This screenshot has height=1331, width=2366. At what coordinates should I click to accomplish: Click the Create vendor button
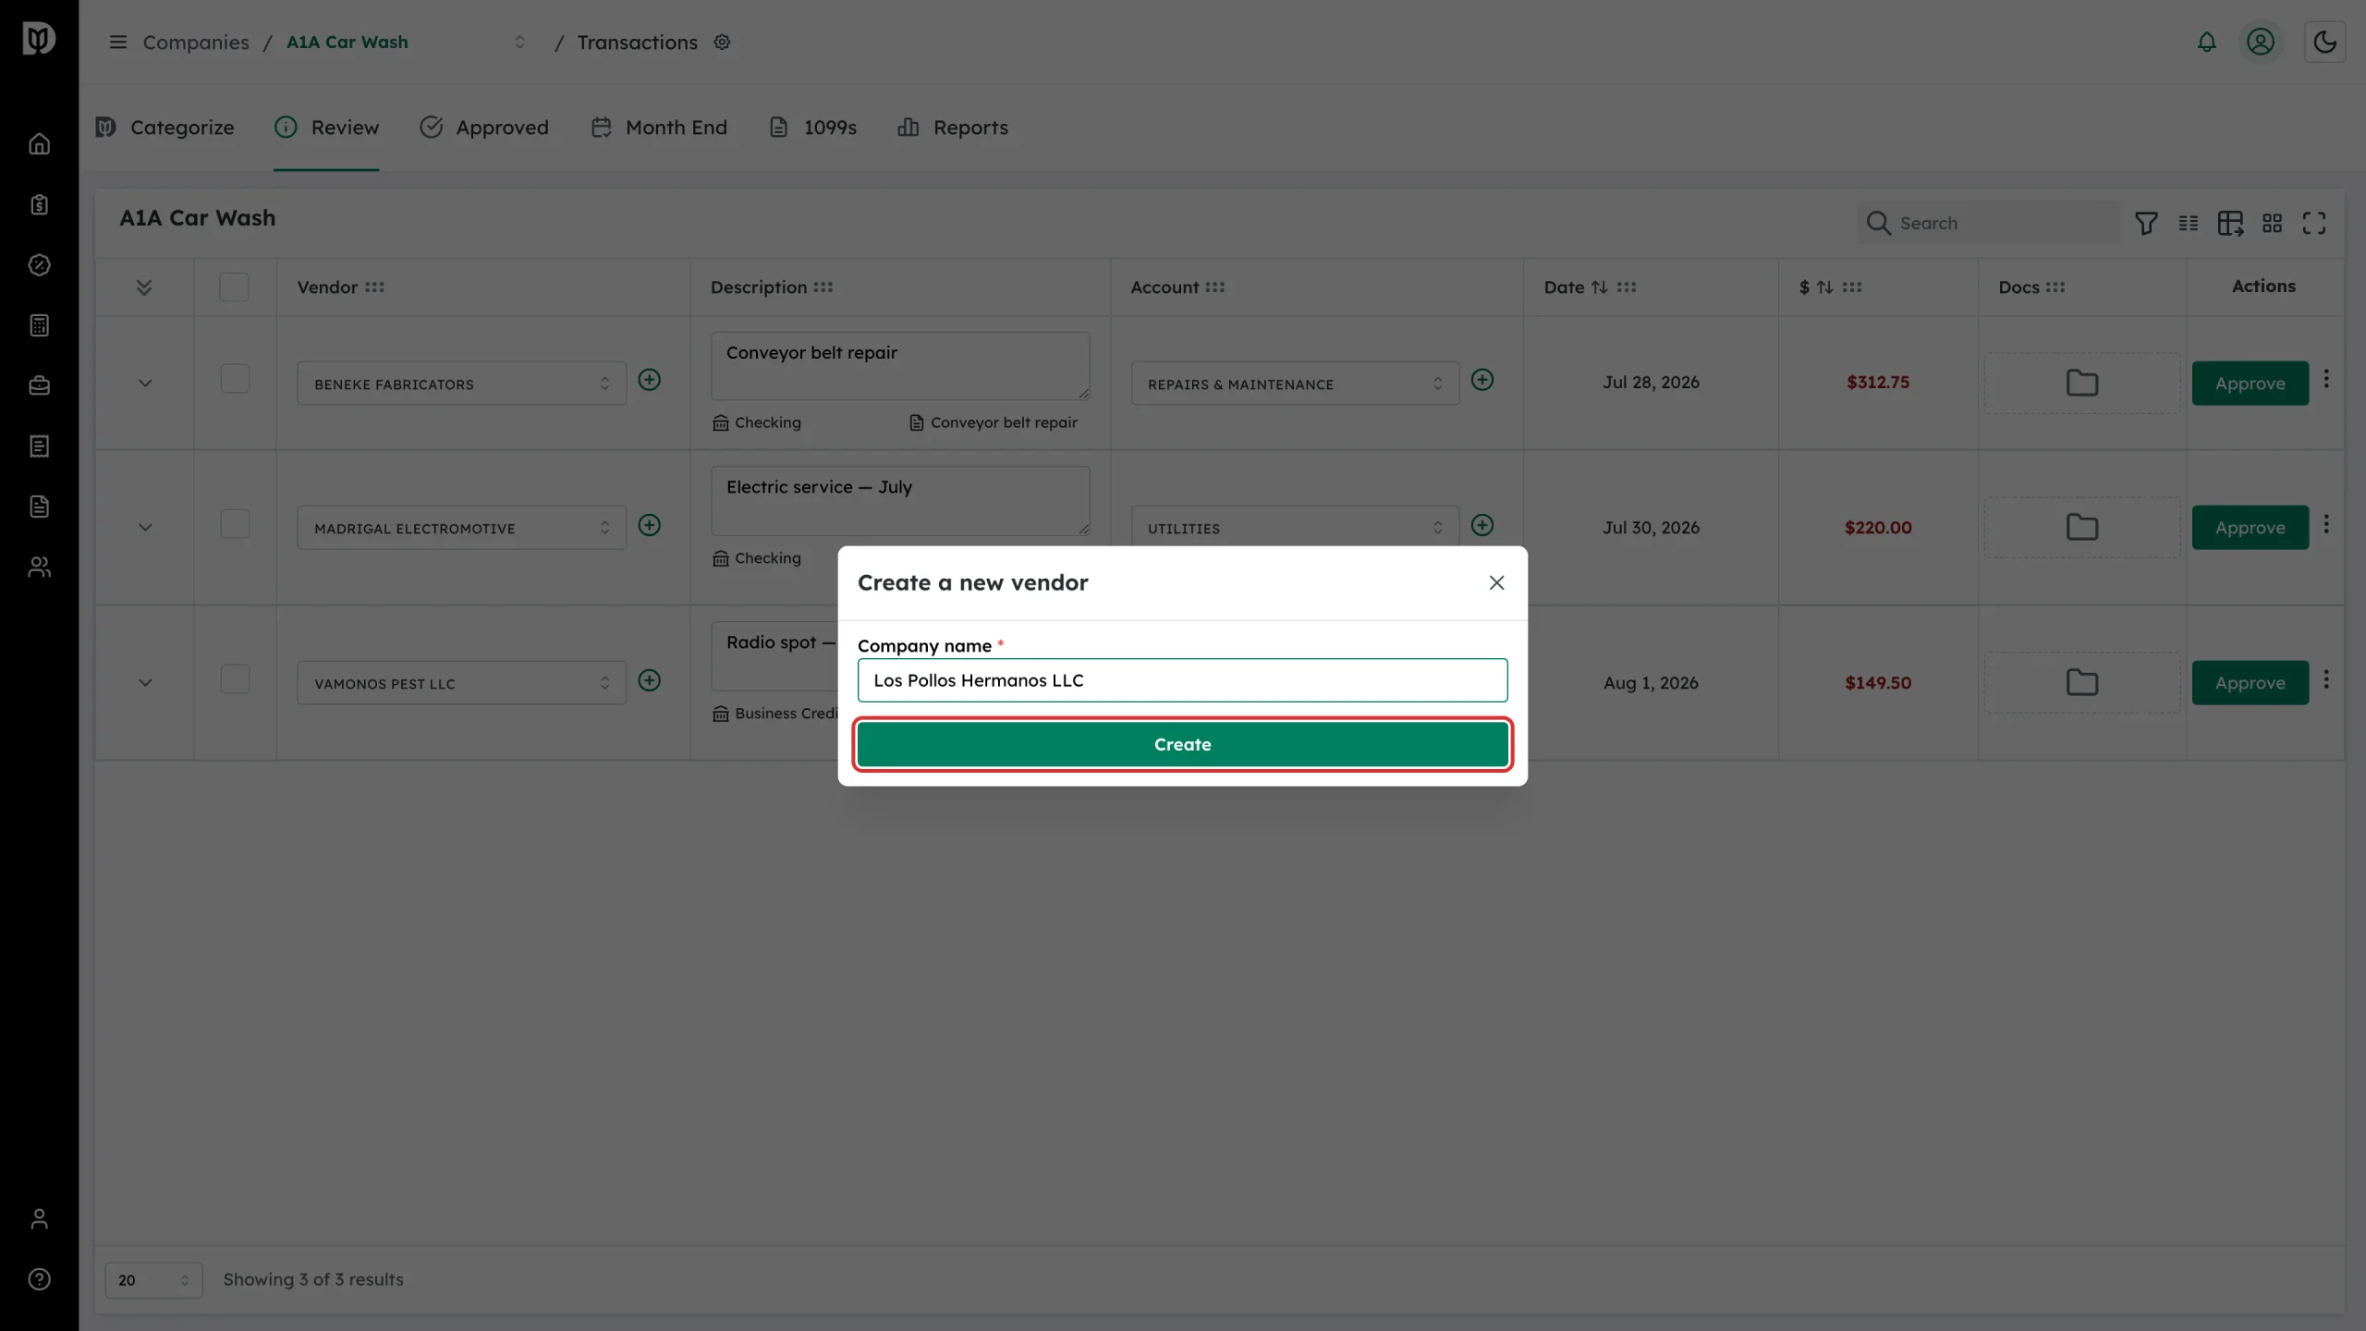tap(1182, 744)
